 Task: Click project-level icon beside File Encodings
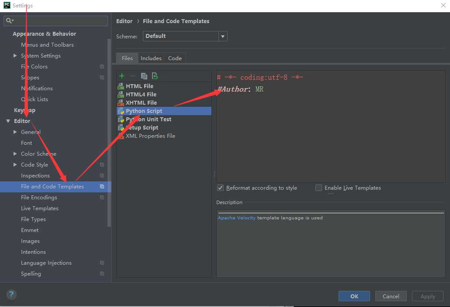(x=102, y=197)
